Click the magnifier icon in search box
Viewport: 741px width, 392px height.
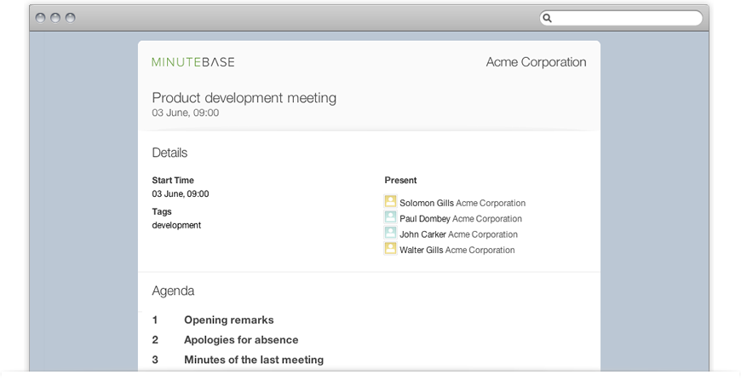[x=548, y=18]
